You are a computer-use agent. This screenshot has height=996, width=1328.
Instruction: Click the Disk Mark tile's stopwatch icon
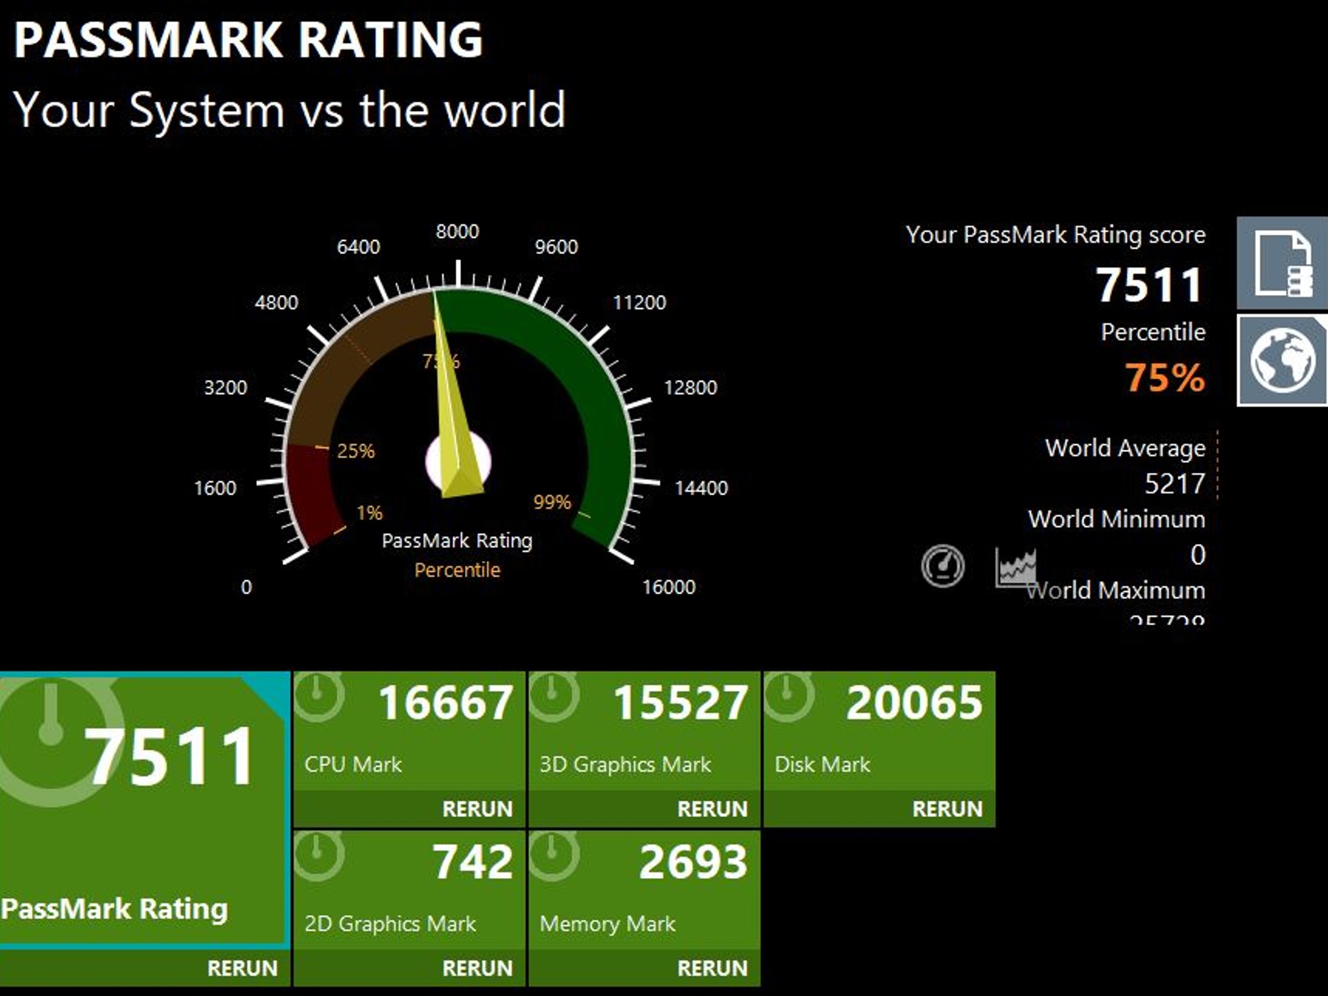[x=789, y=696]
